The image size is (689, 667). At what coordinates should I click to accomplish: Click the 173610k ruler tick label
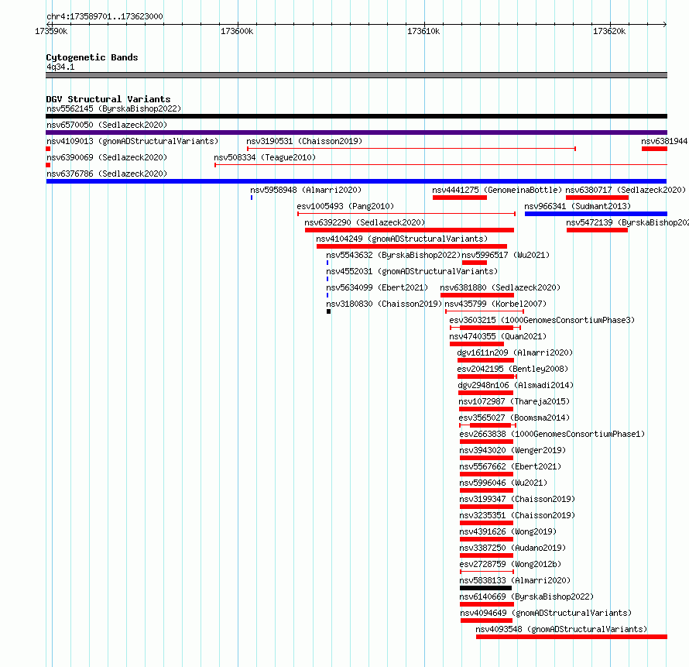pos(423,32)
